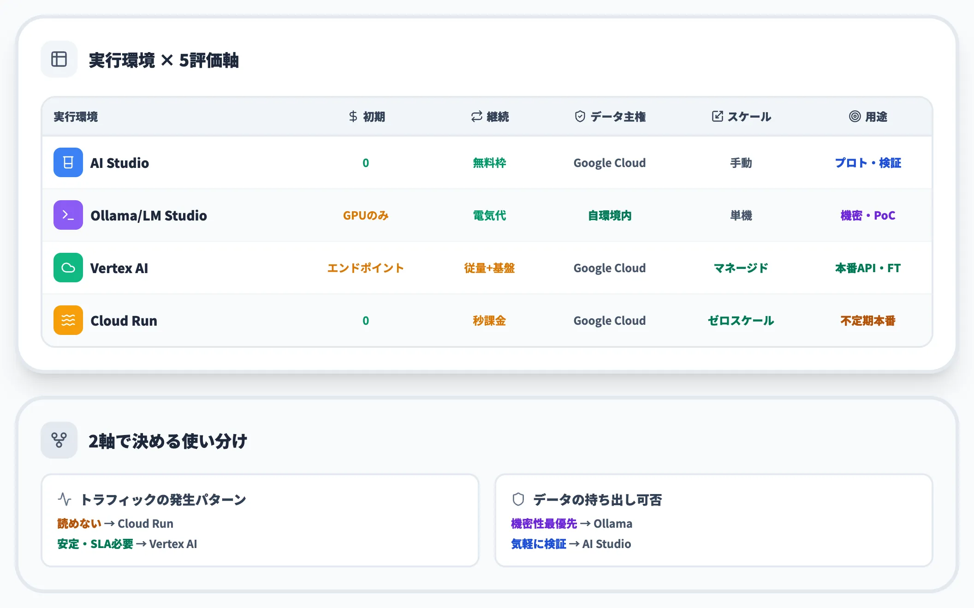Click the 2軸で決める使い分け heading

pos(168,441)
